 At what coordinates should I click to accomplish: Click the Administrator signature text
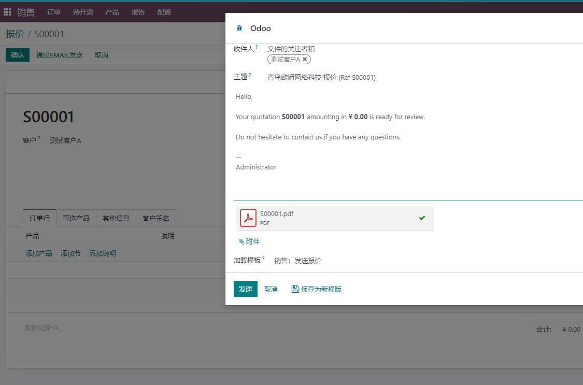pyautogui.click(x=256, y=167)
